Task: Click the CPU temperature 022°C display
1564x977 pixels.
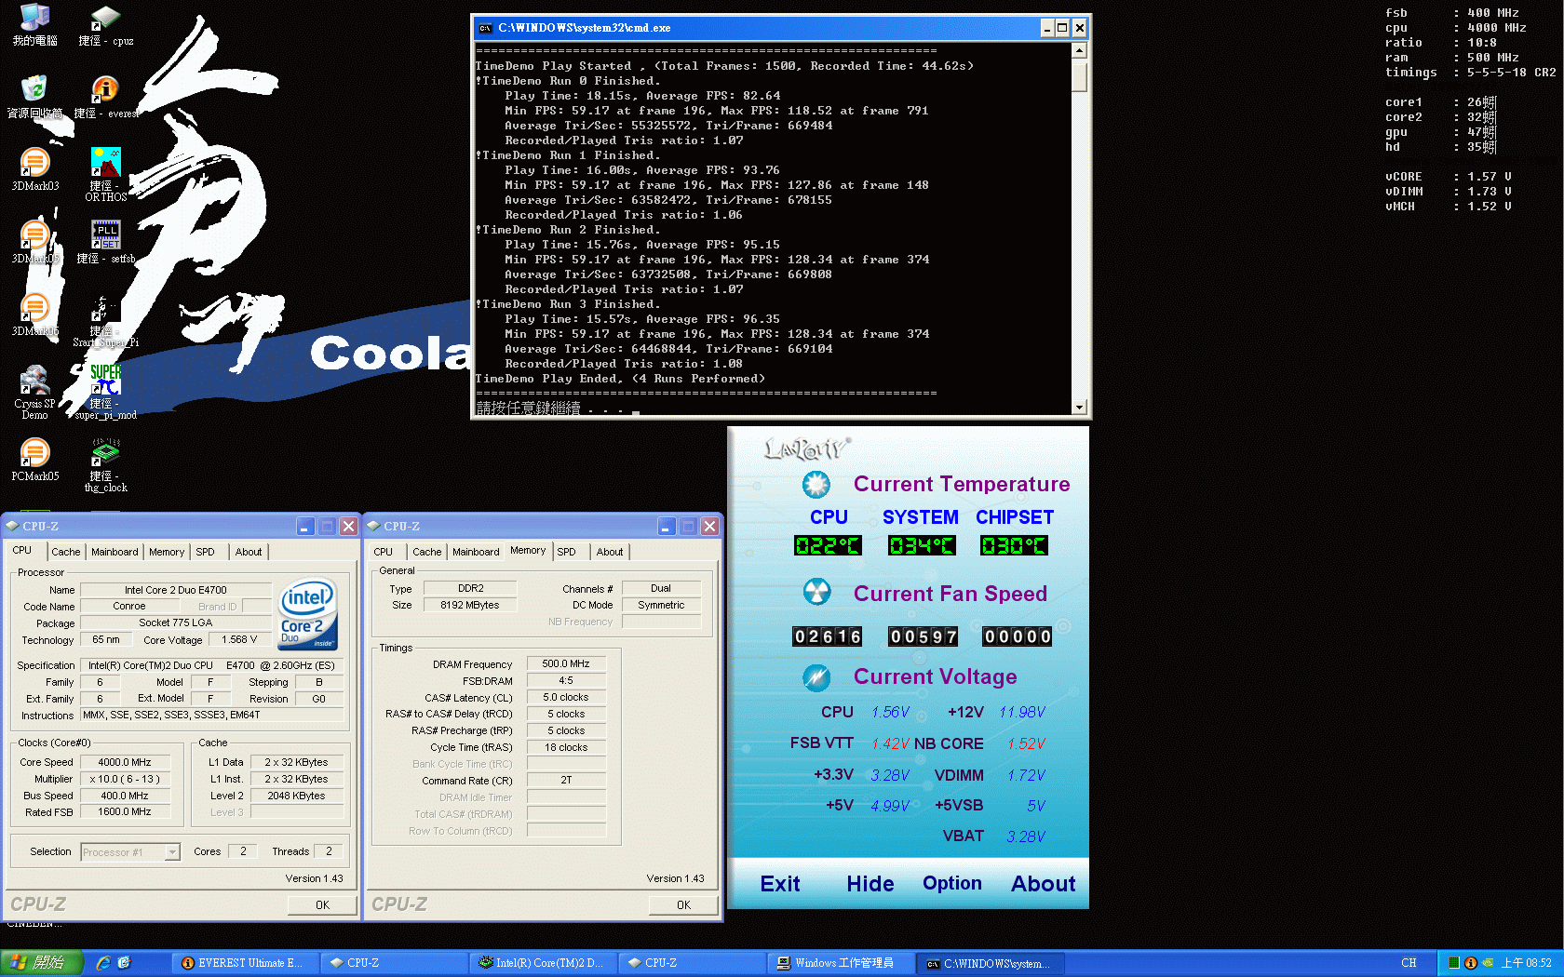Action: click(828, 545)
